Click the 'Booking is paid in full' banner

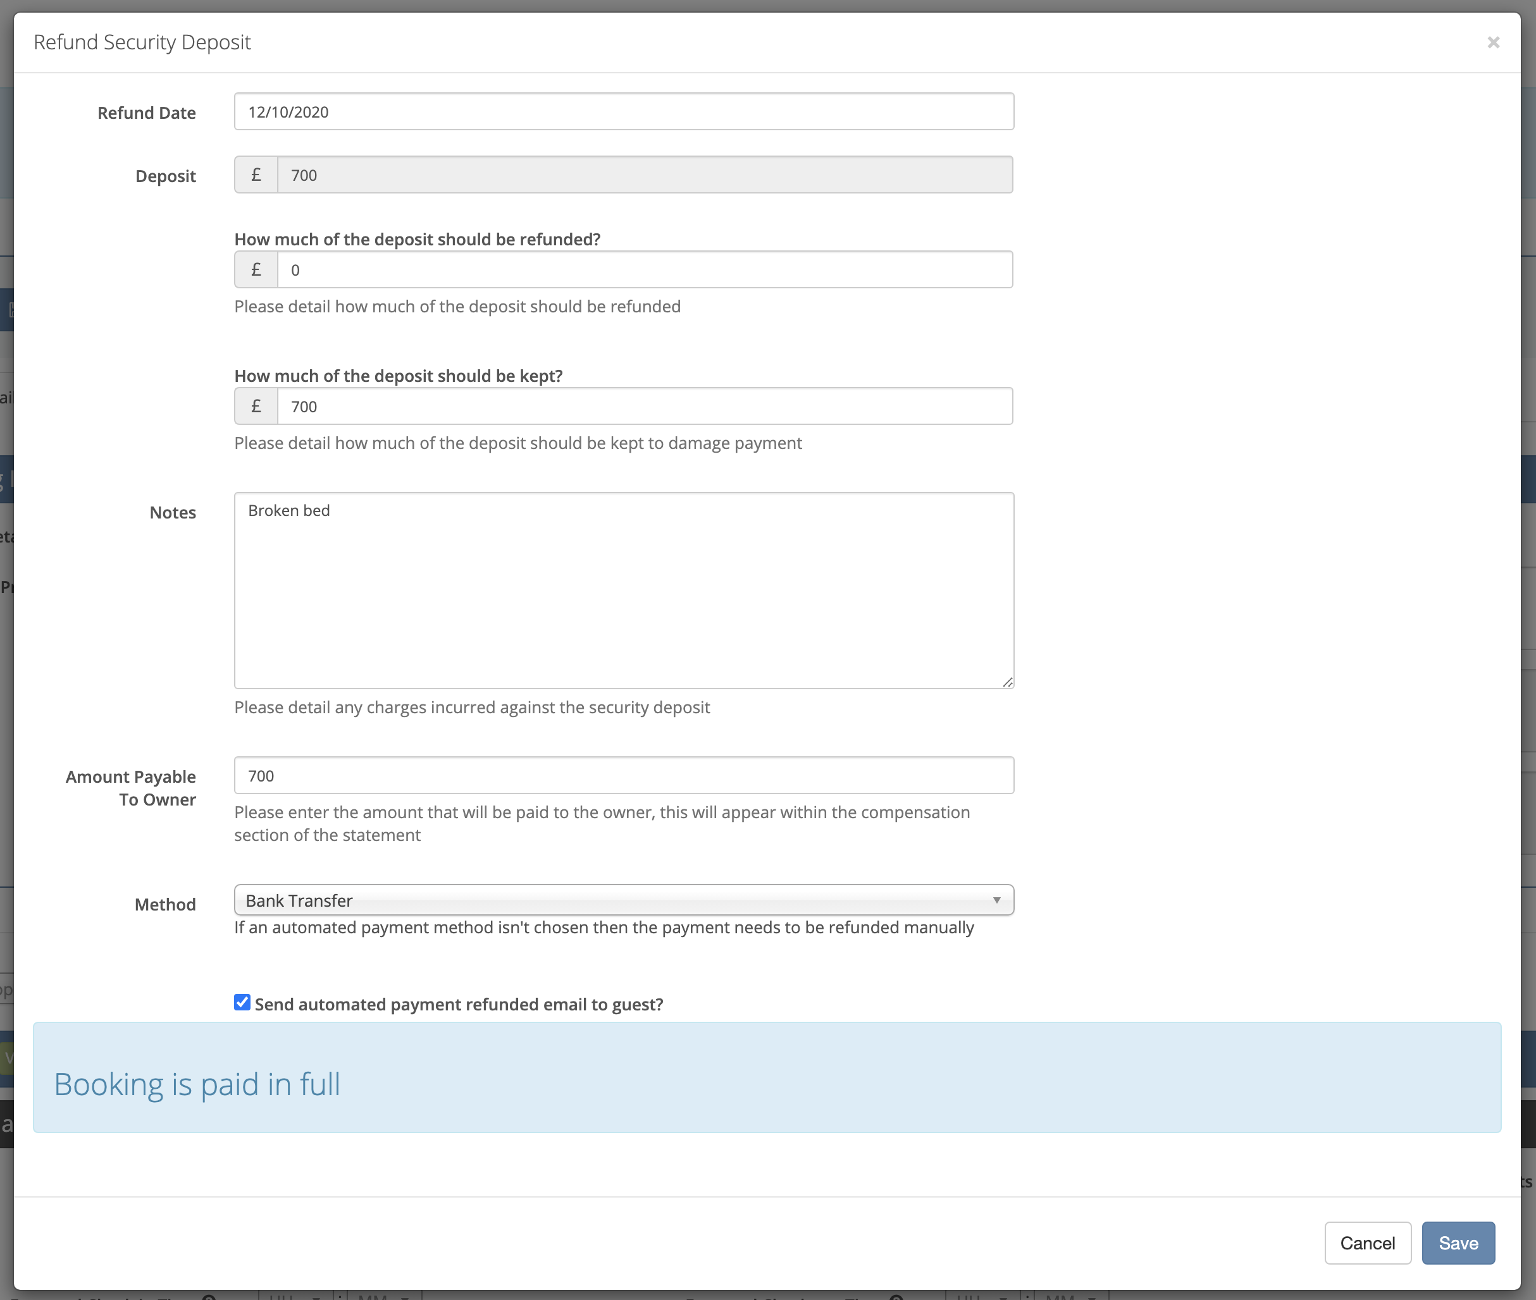pyautogui.click(x=766, y=1077)
